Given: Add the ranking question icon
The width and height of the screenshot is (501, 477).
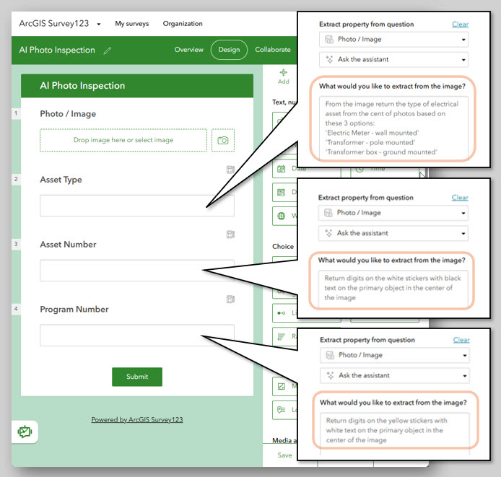Looking at the screenshot, I should (x=281, y=336).
